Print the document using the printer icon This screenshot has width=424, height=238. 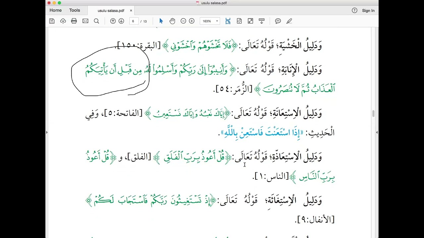74,21
